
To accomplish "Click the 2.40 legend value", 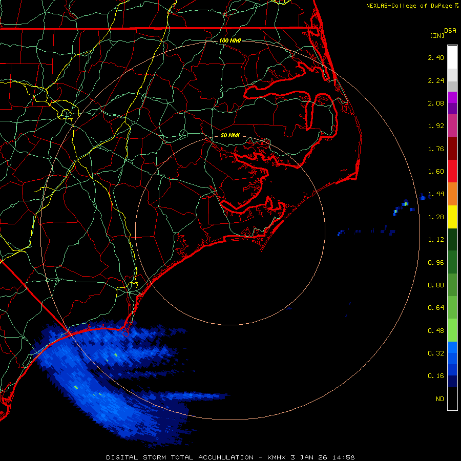I will click(x=436, y=57).
